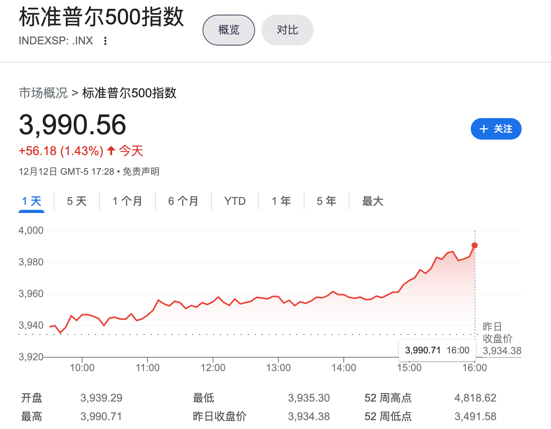Click the 3,990.71 16:00 chart tooltip
The width and height of the screenshot is (551, 429).
click(x=437, y=350)
